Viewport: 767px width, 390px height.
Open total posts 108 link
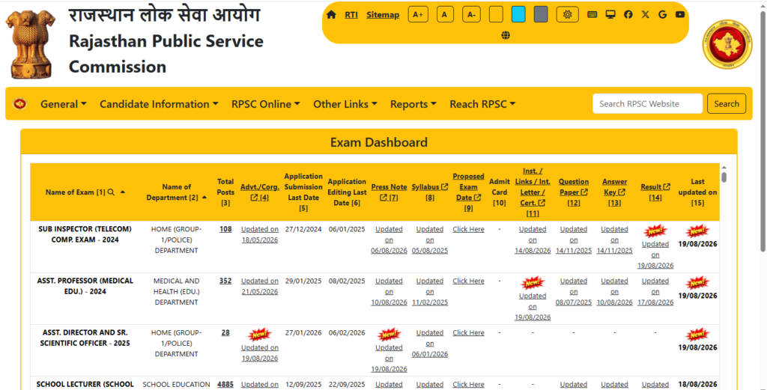click(x=225, y=229)
